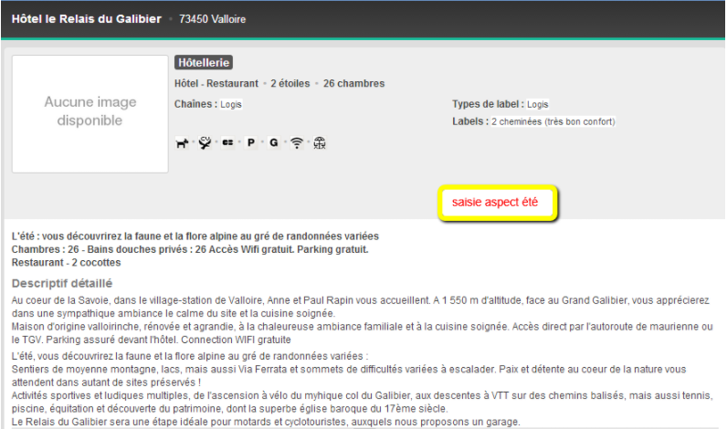727x429 pixels.
Task: Click the 'Aucune image disponible' image placeholder
Action: tap(90, 114)
